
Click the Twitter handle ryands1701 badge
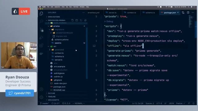(20, 93)
